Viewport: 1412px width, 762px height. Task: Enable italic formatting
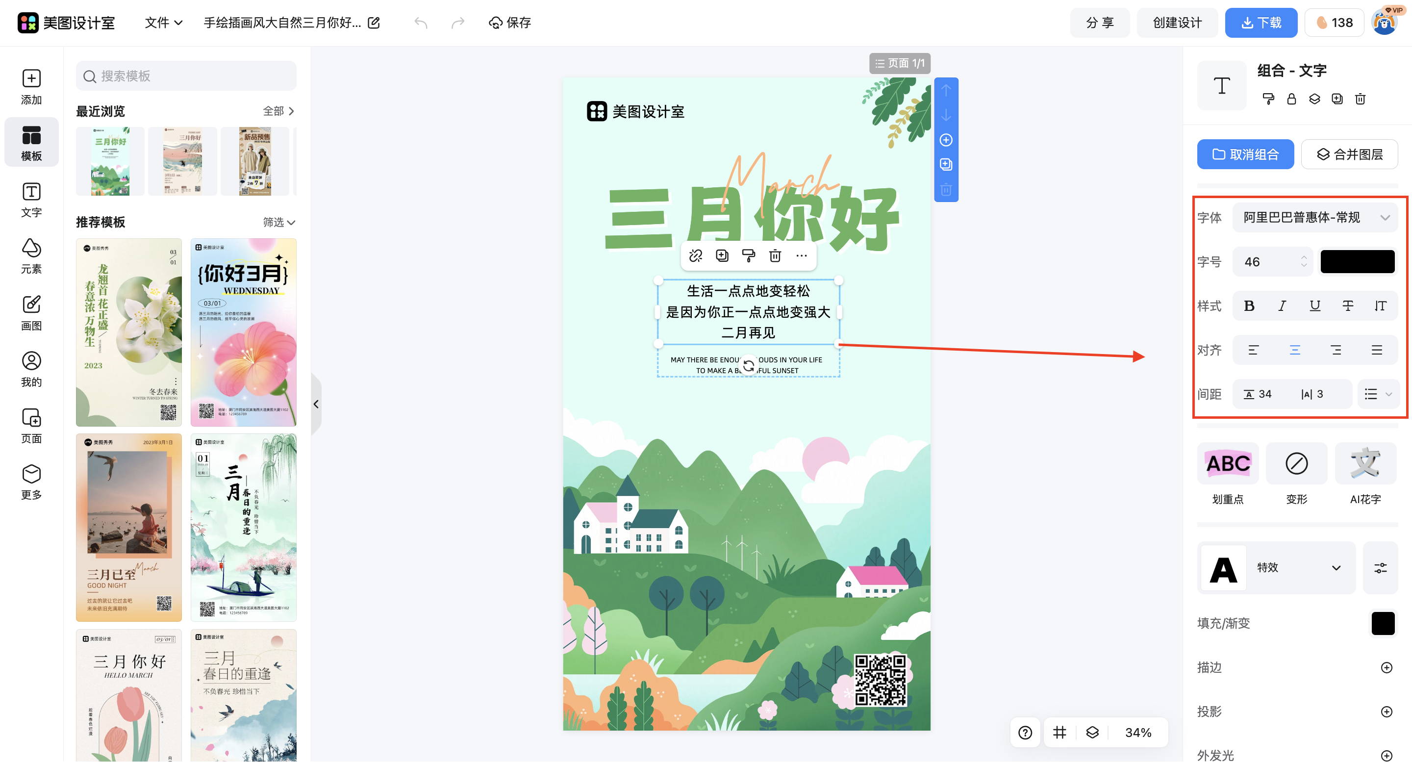pos(1282,306)
